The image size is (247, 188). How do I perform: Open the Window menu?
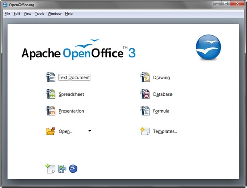pyautogui.click(x=54, y=14)
